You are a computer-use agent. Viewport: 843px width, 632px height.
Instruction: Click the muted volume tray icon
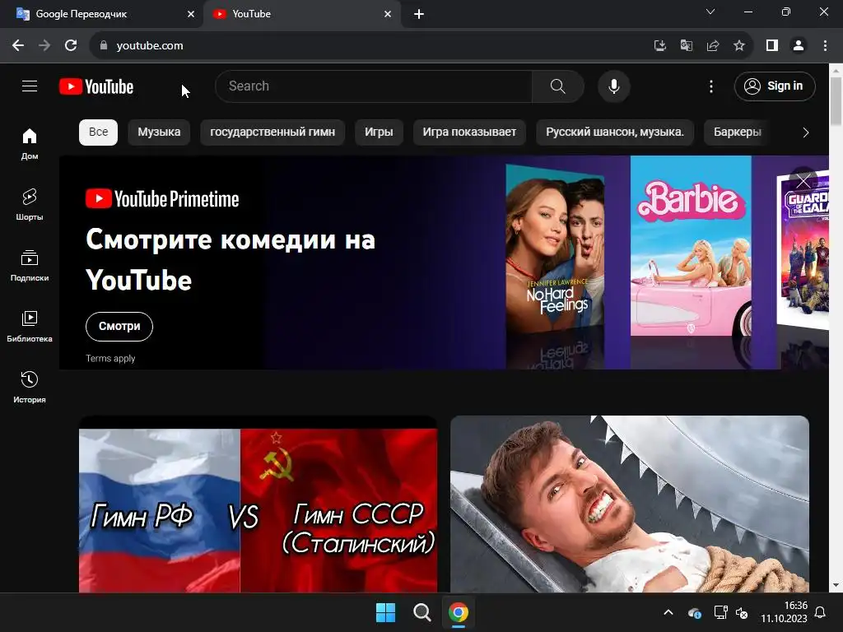[742, 612]
